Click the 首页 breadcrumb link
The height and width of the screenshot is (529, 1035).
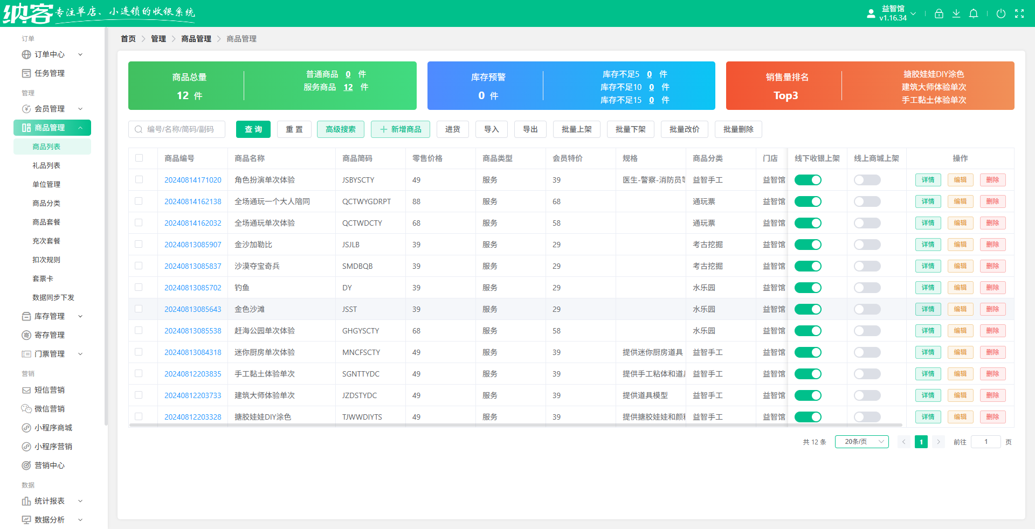tap(128, 39)
